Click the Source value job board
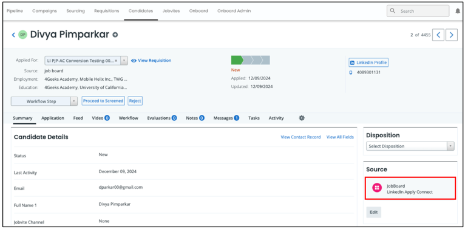Screen dimensions: 465x229 point(53,71)
